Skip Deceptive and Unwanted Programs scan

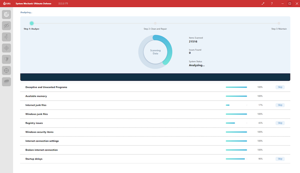(x=280, y=87)
